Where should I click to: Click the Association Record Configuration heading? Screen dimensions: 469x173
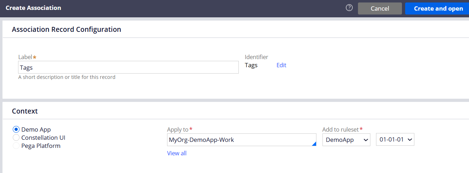(x=67, y=29)
